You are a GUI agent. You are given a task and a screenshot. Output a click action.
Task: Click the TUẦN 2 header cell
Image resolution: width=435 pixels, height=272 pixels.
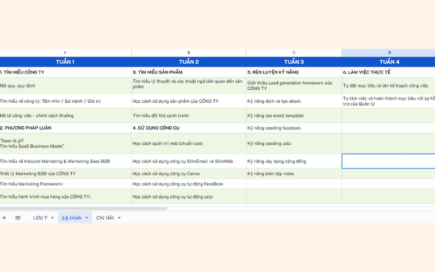[189, 61]
